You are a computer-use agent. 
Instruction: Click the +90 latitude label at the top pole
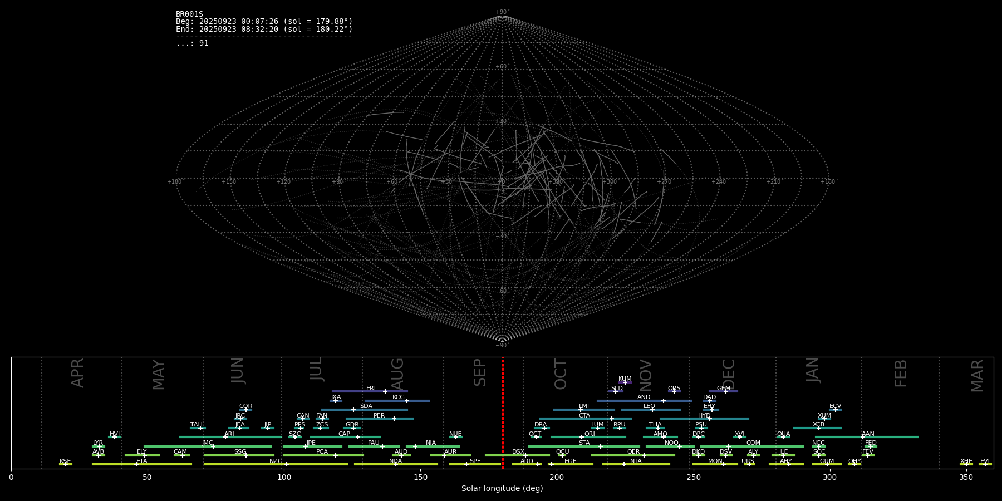tap(502, 12)
